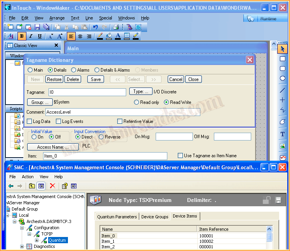Expand the Quantum tree node
The height and width of the screenshot is (251, 290).
[x=37, y=240]
